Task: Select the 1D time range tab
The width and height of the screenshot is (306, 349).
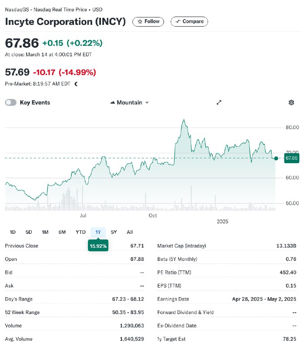Action: [13, 232]
